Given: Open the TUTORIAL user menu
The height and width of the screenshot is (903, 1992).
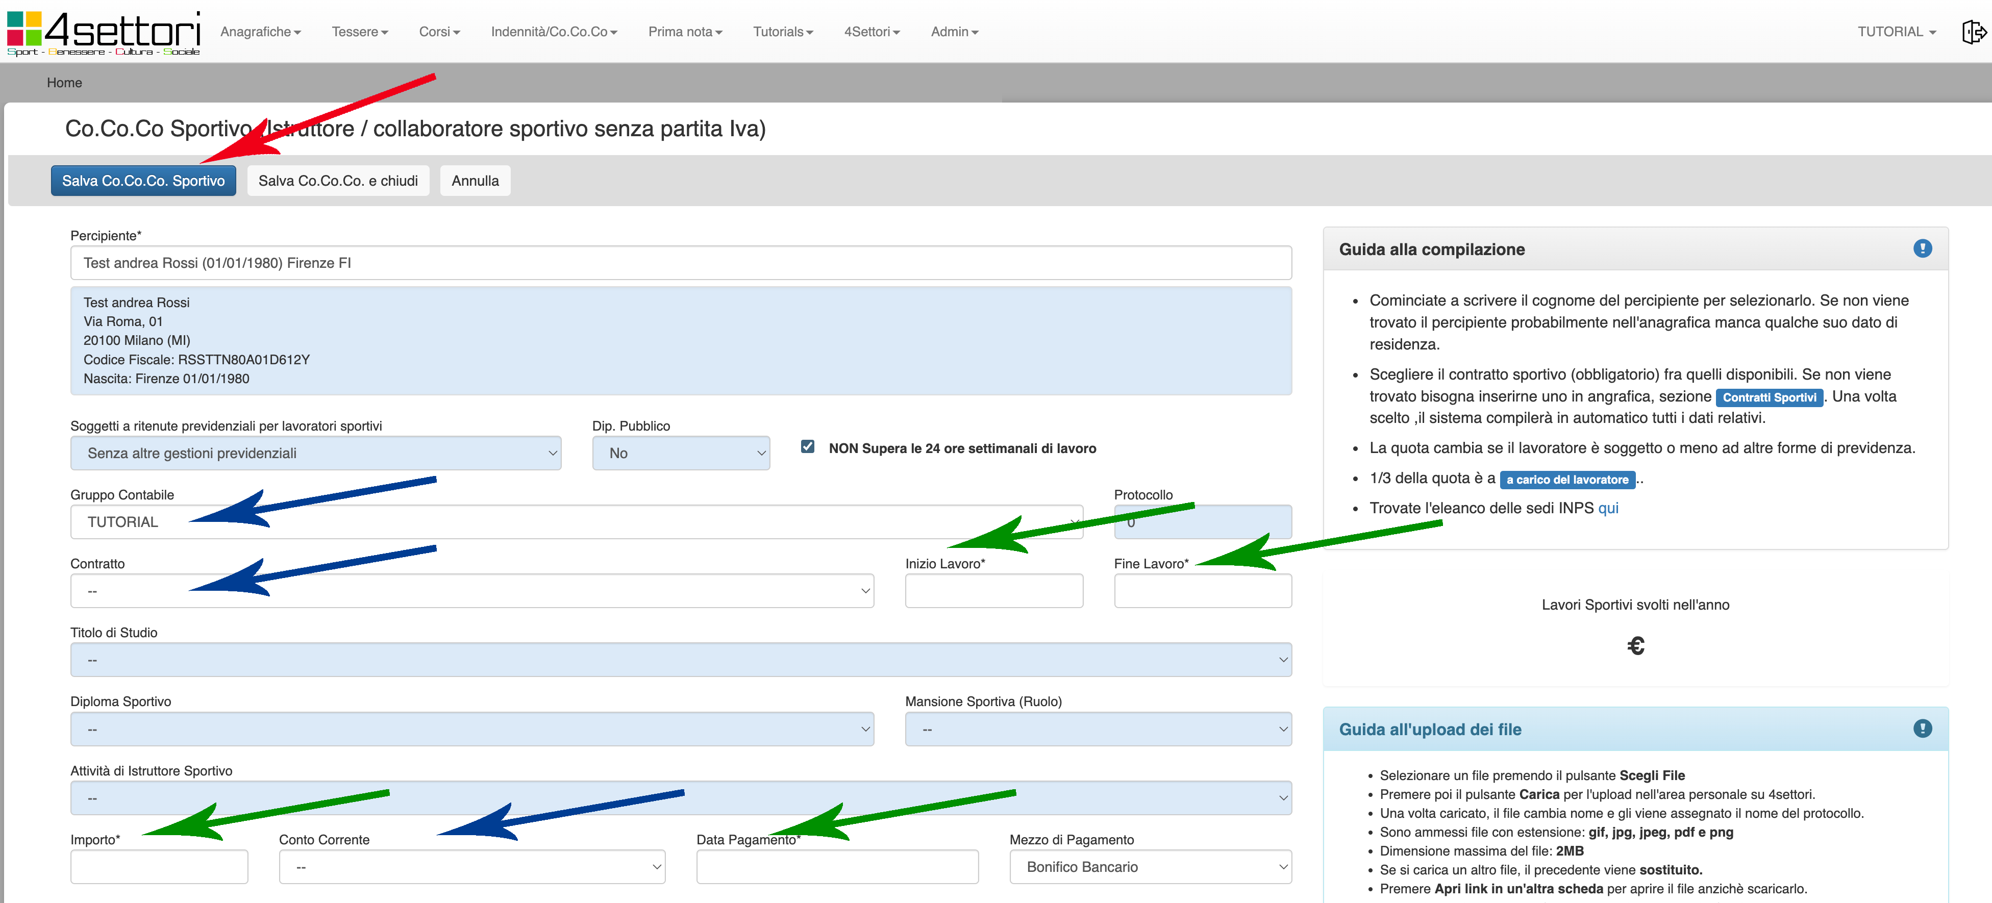Looking at the screenshot, I should click(x=1896, y=32).
